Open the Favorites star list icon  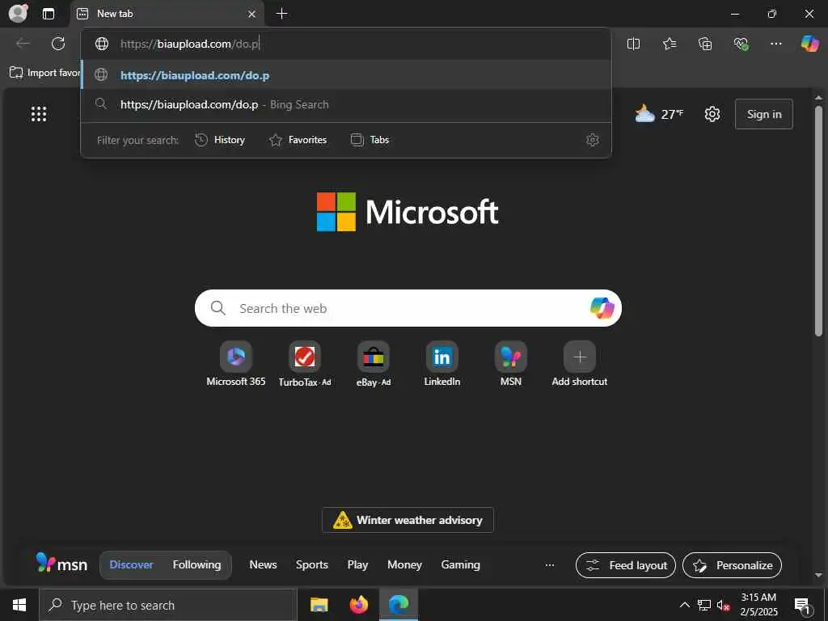pyautogui.click(x=669, y=44)
